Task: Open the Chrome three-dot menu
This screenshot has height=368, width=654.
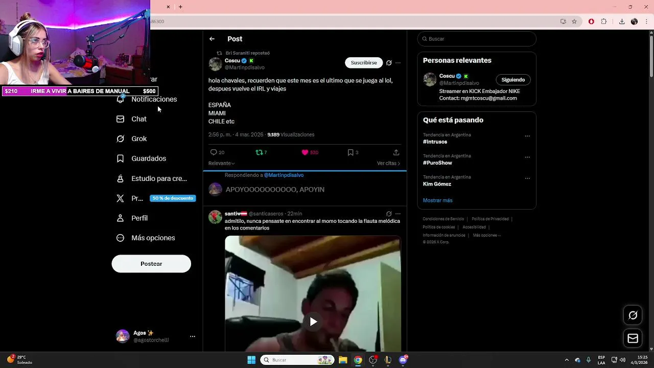Action: pyautogui.click(x=646, y=21)
